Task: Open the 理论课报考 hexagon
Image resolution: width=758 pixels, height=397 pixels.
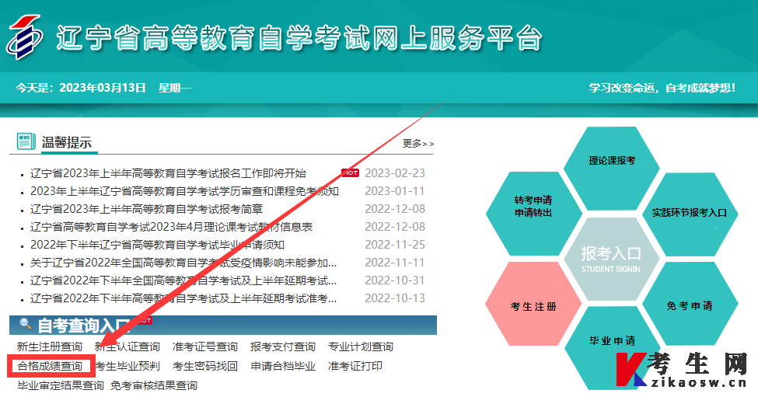Action: 612,169
